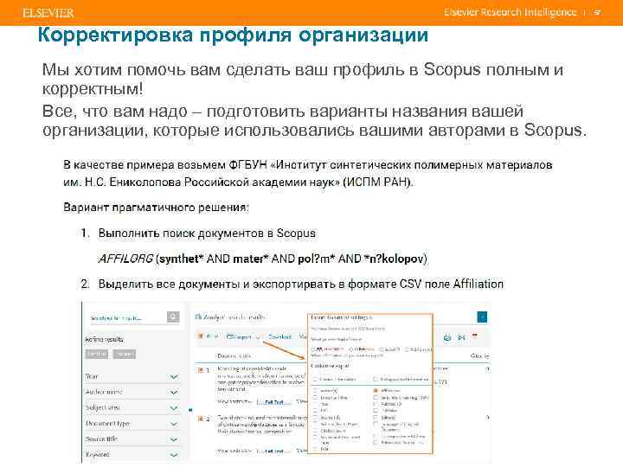Click View abstract for result 2
Image resolution: width=623 pixels, height=467 pixels.
pos(234,451)
